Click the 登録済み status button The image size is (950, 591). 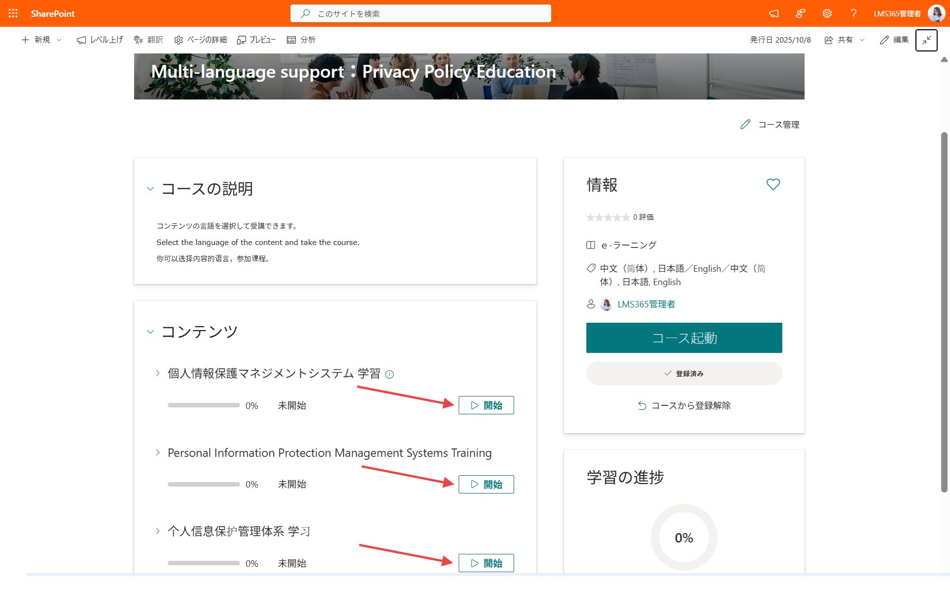684,374
